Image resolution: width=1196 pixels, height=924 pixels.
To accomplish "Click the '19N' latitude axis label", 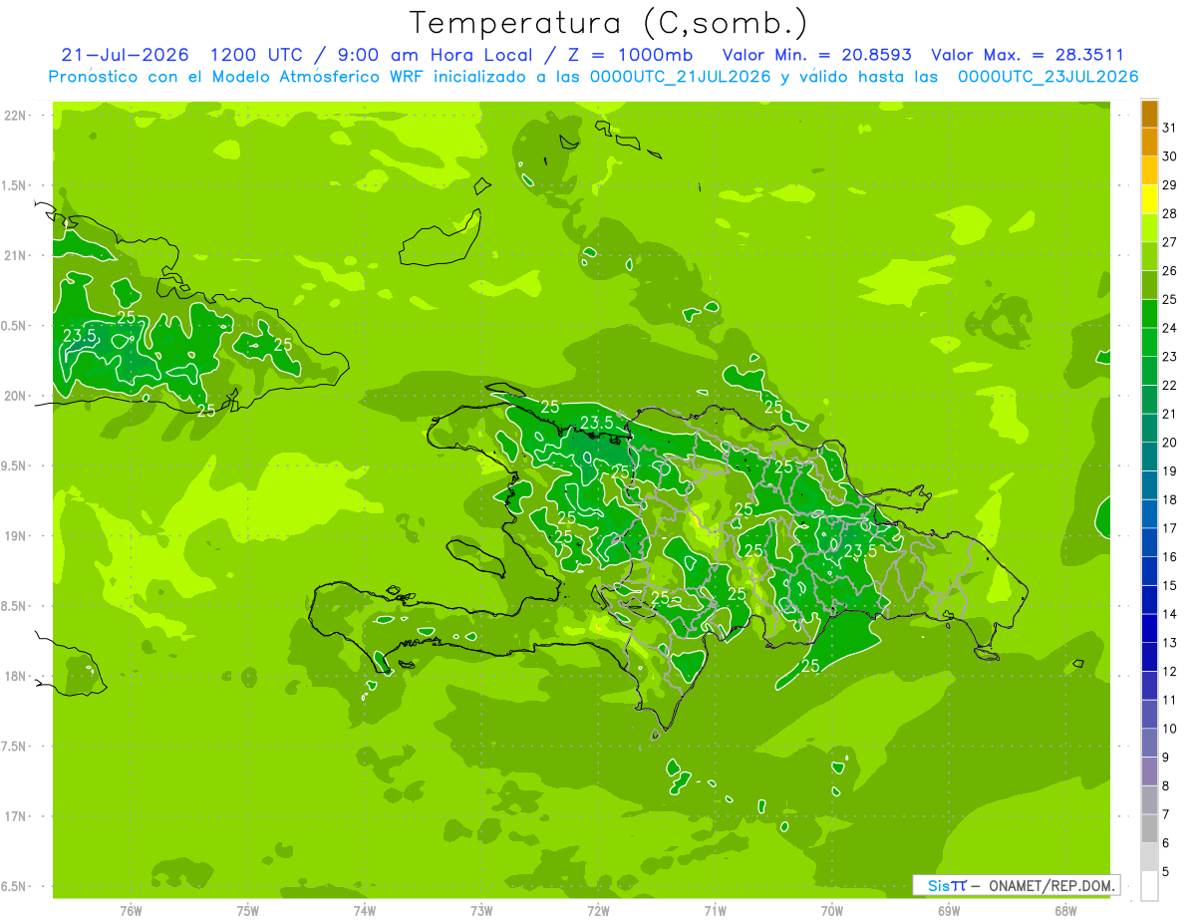I will click(x=16, y=536).
